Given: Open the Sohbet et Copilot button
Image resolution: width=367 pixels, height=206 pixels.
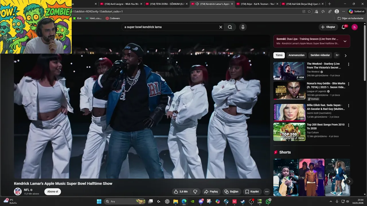Looking at the screenshot, I should [356, 11].
